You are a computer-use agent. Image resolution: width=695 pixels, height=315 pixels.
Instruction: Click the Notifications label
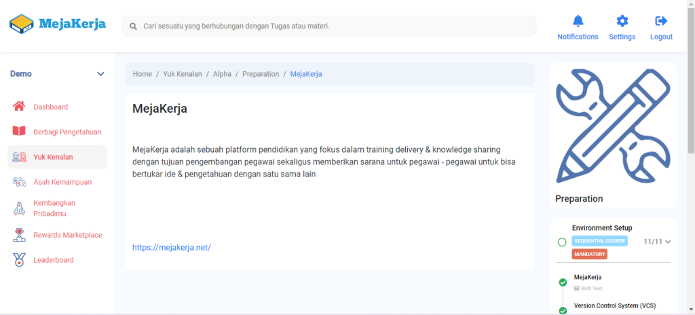(x=578, y=37)
